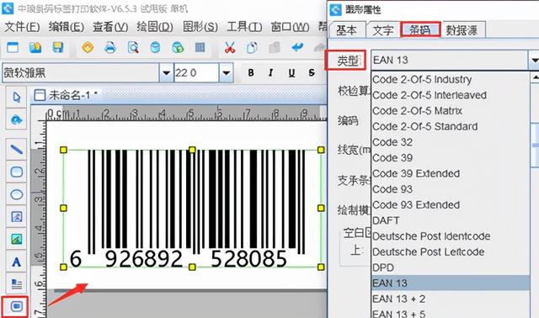Select the barcode drawing tool
This screenshot has height=318, width=539.
point(16,306)
